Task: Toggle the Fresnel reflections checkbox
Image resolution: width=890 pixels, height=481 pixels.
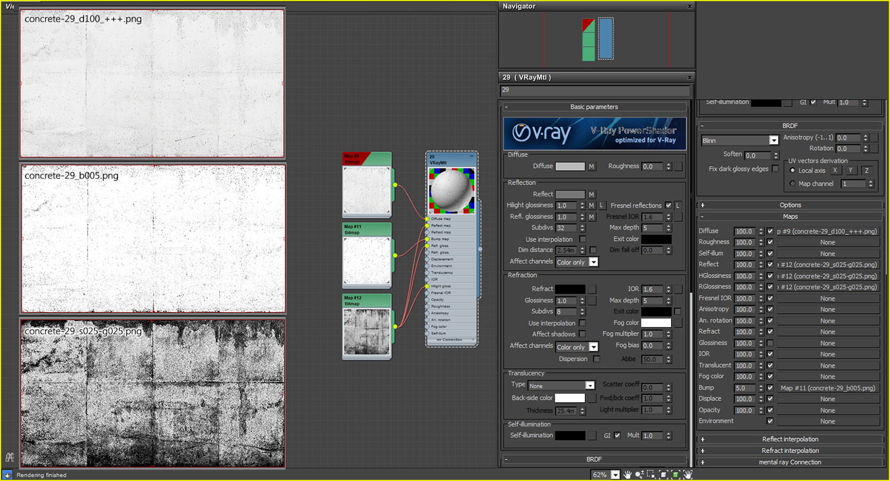Action: coord(669,205)
